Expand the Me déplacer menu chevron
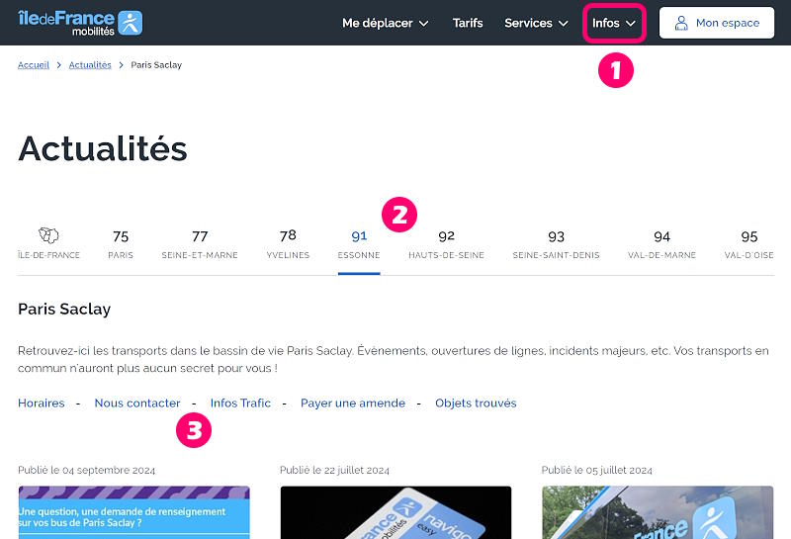Screen dimensions: 791x539 coord(424,23)
